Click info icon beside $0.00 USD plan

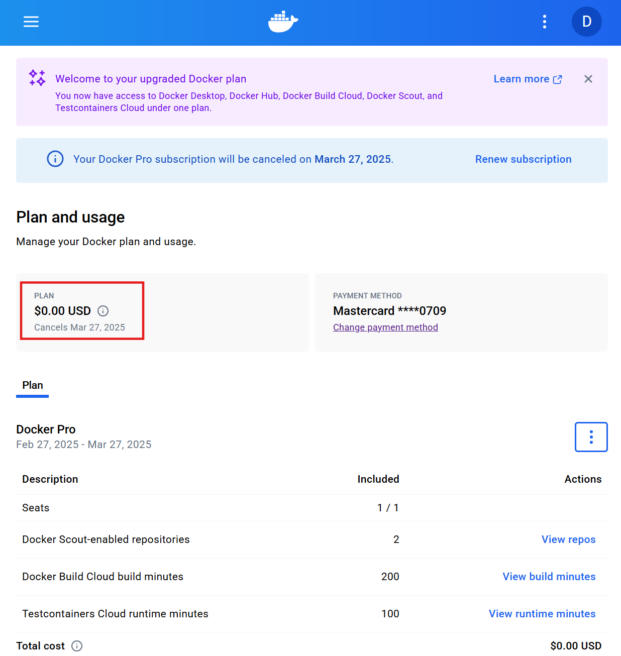click(x=103, y=311)
